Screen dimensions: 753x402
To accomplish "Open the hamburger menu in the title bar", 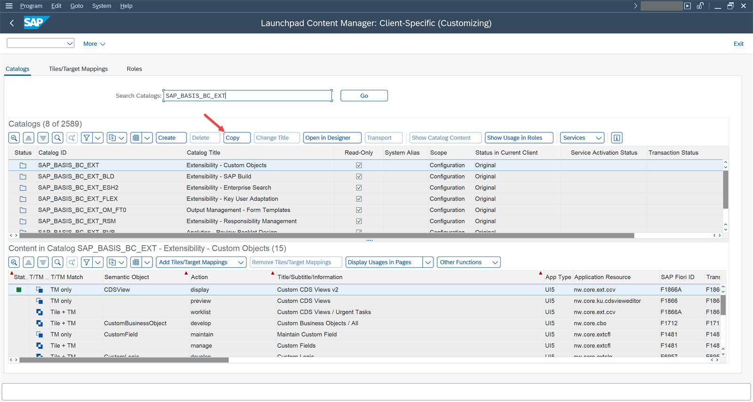I will (9, 6).
